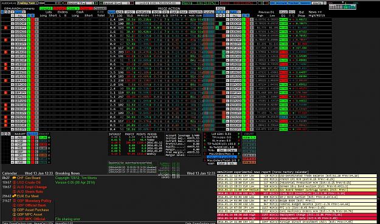The height and width of the screenshot is (224, 380).
Task: Collapse the JPY basket minus button
Action: pos(12,155)
